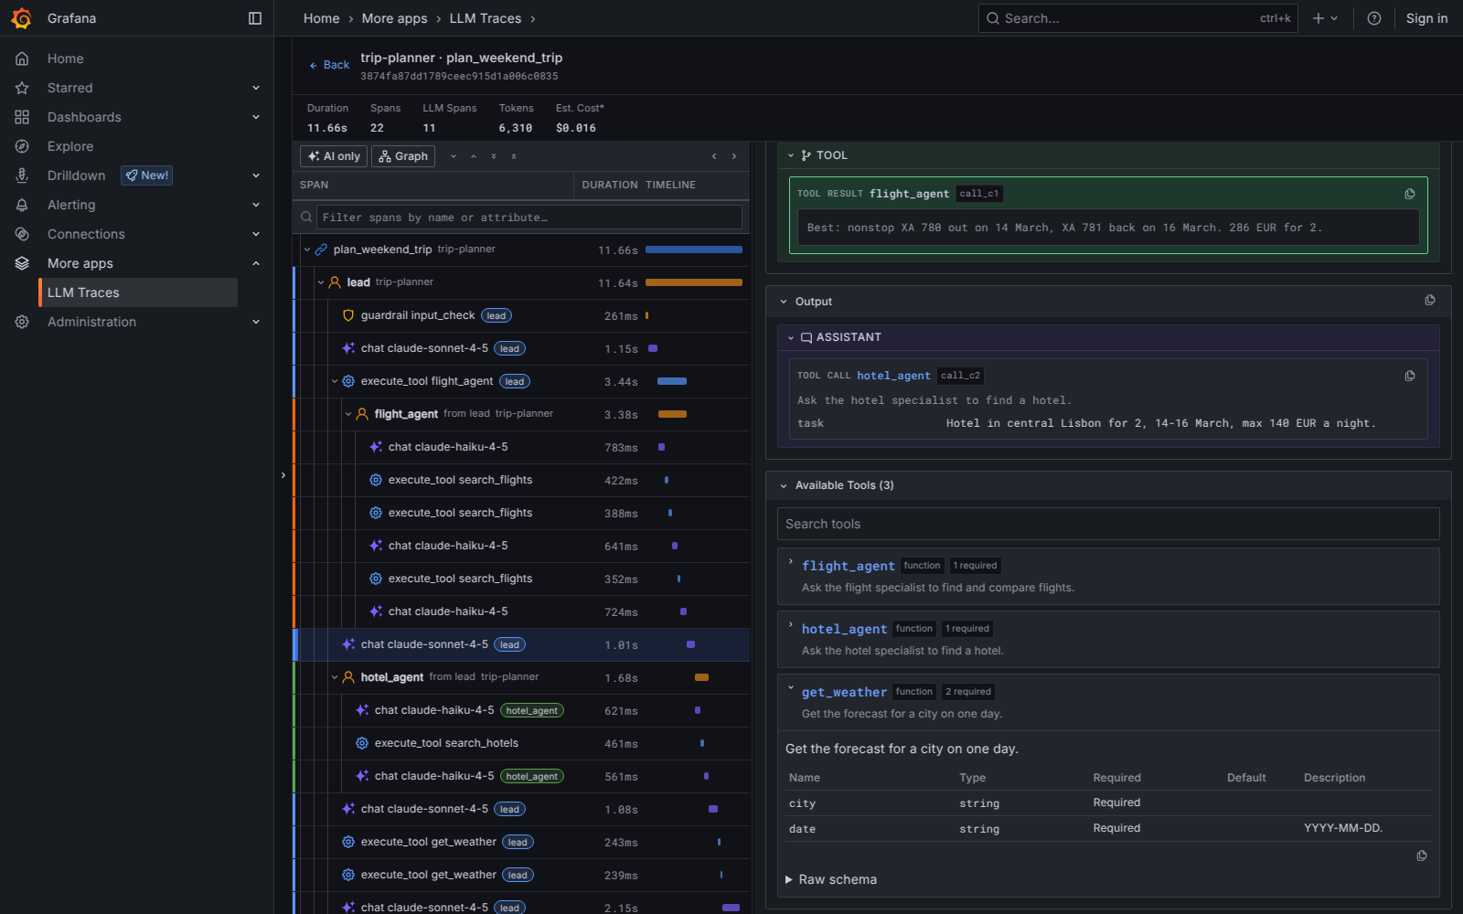Expand the Dashboards menu section
The image size is (1463, 914).
coord(256,117)
